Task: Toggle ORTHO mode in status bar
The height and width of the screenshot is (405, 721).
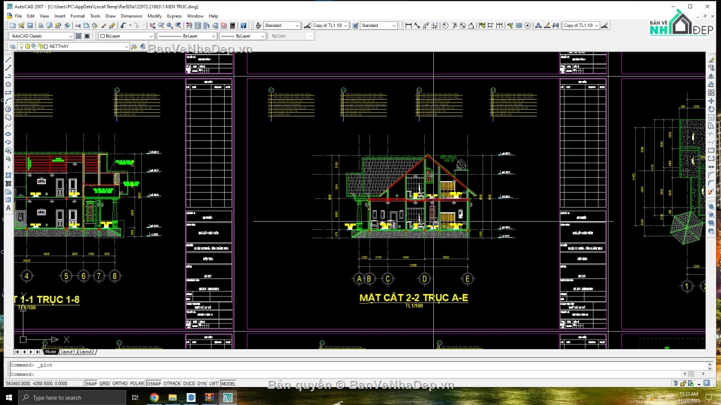Action: coord(120,383)
